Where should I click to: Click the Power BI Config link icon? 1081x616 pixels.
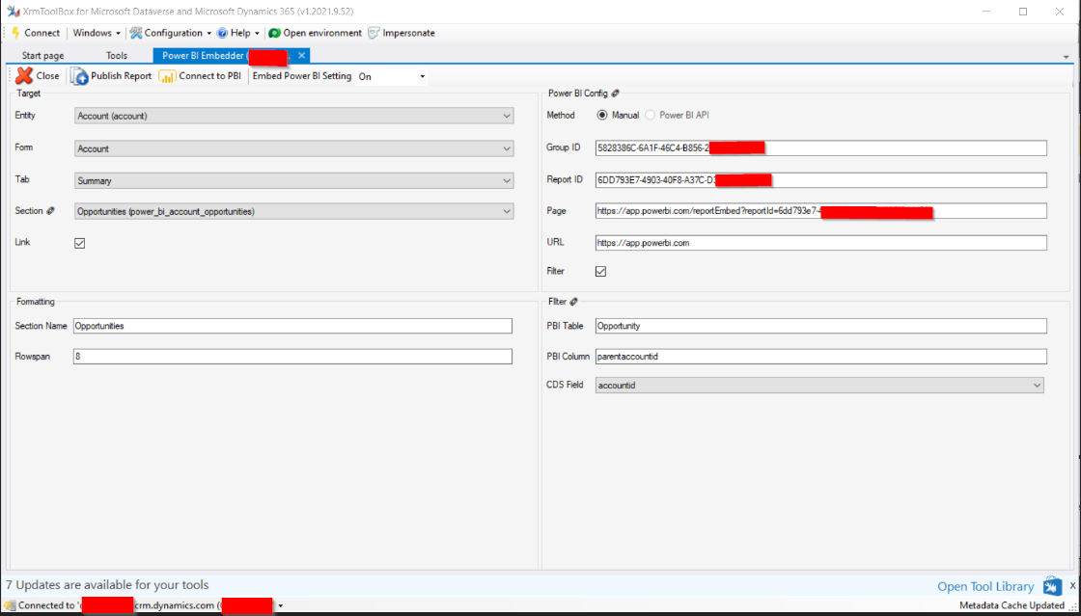pos(615,93)
